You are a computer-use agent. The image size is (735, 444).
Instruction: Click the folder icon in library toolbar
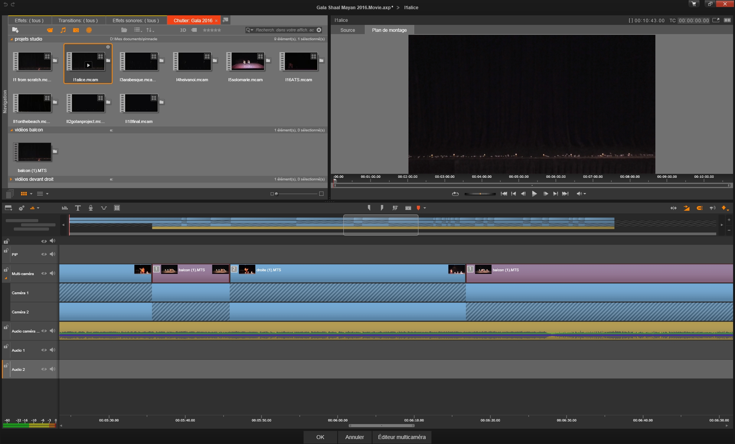click(x=124, y=30)
